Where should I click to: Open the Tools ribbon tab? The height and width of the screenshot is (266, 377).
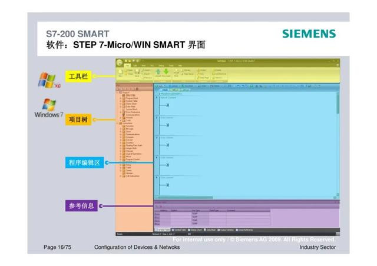(x=171, y=65)
